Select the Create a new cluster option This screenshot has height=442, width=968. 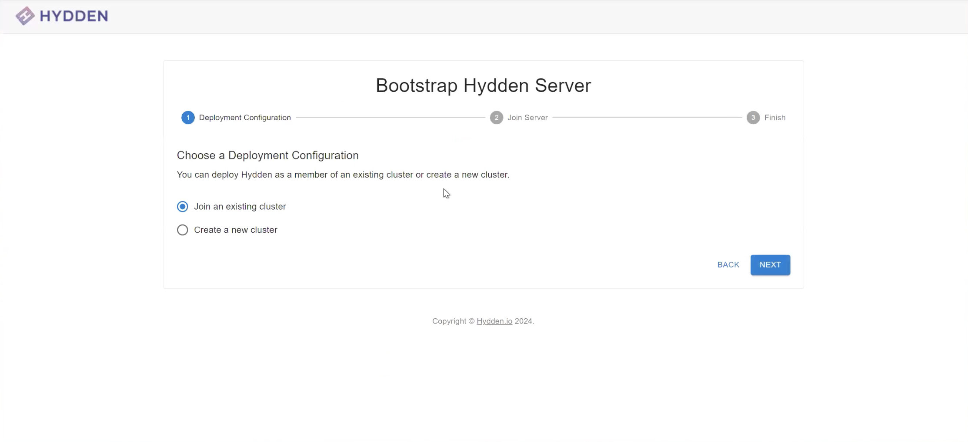[182, 230]
